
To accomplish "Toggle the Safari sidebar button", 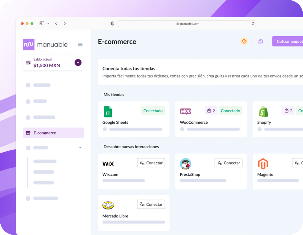I will (42, 23).
